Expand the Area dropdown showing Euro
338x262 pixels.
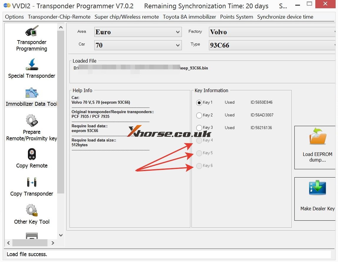[138, 32]
